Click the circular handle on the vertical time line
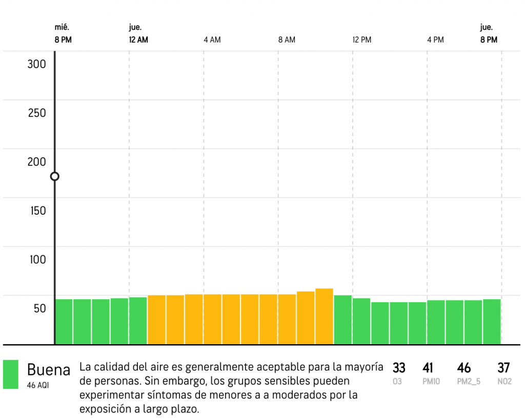Viewport: 525px width, 419px height. click(x=55, y=176)
